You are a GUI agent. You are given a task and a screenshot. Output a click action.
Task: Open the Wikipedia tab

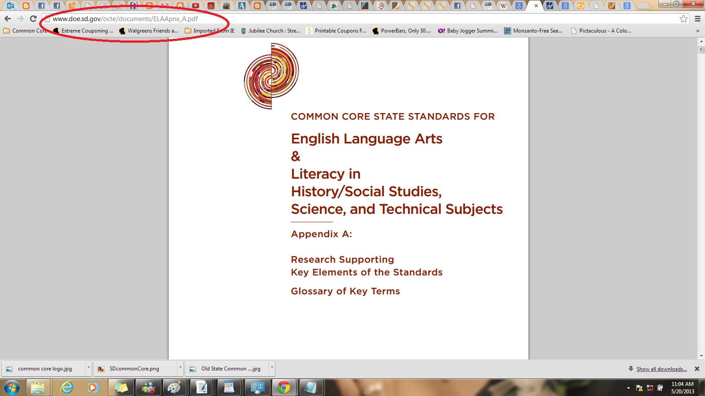pos(503,6)
